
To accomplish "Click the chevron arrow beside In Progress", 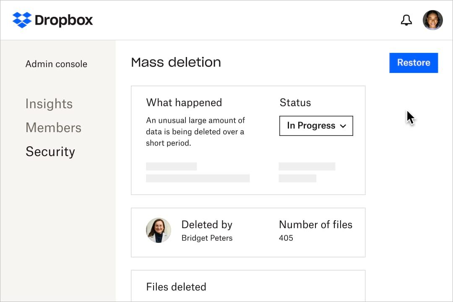I will click(x=343, y=126).
